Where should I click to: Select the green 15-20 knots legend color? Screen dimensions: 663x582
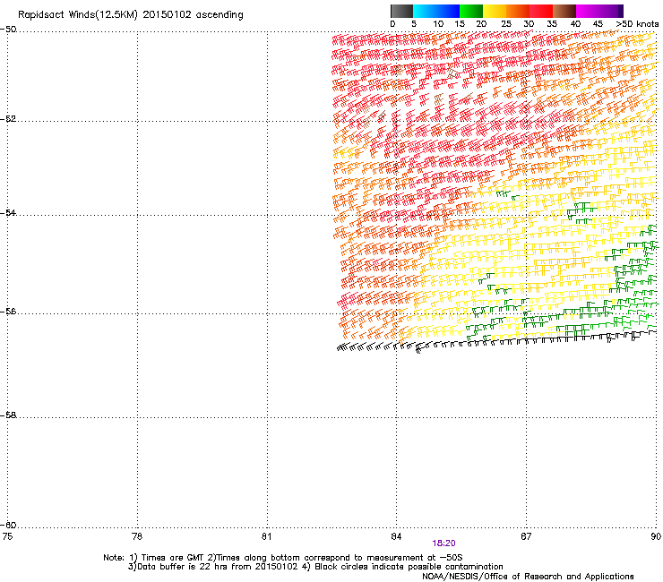pyautogui.click(x=471, y=11)
